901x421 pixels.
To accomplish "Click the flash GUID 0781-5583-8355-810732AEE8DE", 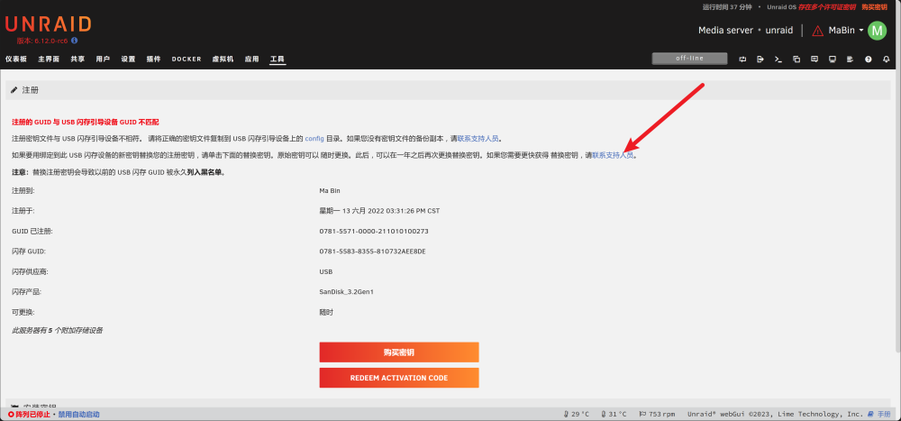I will [x=372, y=252].
